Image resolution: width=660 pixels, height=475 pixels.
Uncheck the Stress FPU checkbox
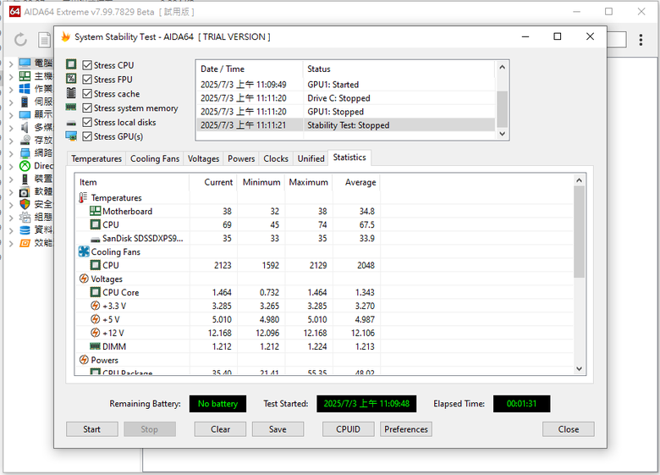(87, 80)
